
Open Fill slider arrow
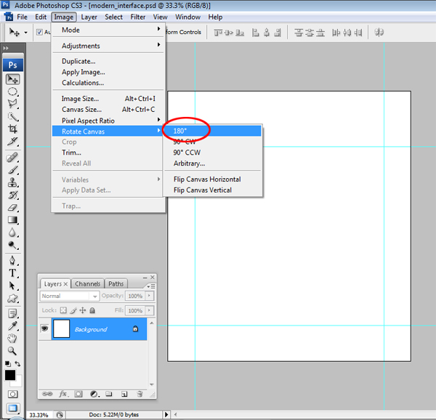click(149, 310)
